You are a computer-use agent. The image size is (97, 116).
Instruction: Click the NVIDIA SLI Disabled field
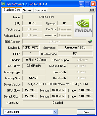58,103
